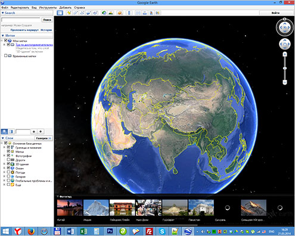Image resolution: width=295 pixels, height=236 pixels.
Task: Click the add path toolbar icon
Action: click(x=82, y=13)
